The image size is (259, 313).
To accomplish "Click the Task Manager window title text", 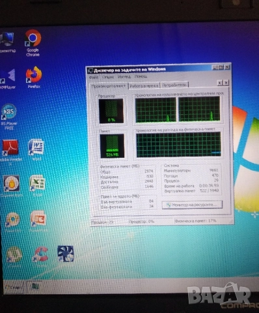I will click(x=129, y=70).
